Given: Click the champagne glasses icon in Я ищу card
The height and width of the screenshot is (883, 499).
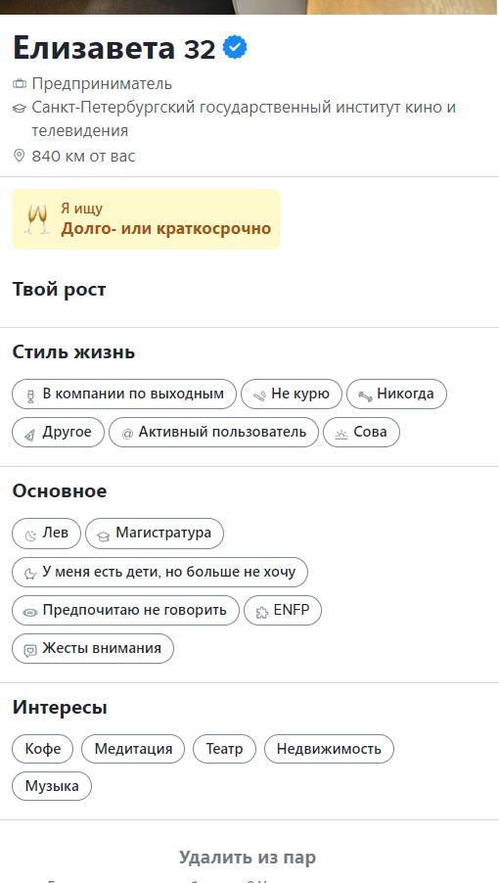Looking at the screenshot, I should point(36,219).
